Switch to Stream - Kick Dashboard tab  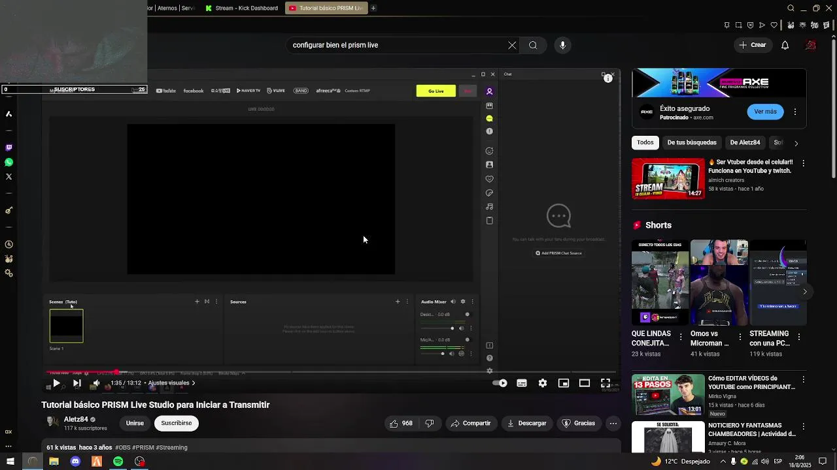coord(242,8)
